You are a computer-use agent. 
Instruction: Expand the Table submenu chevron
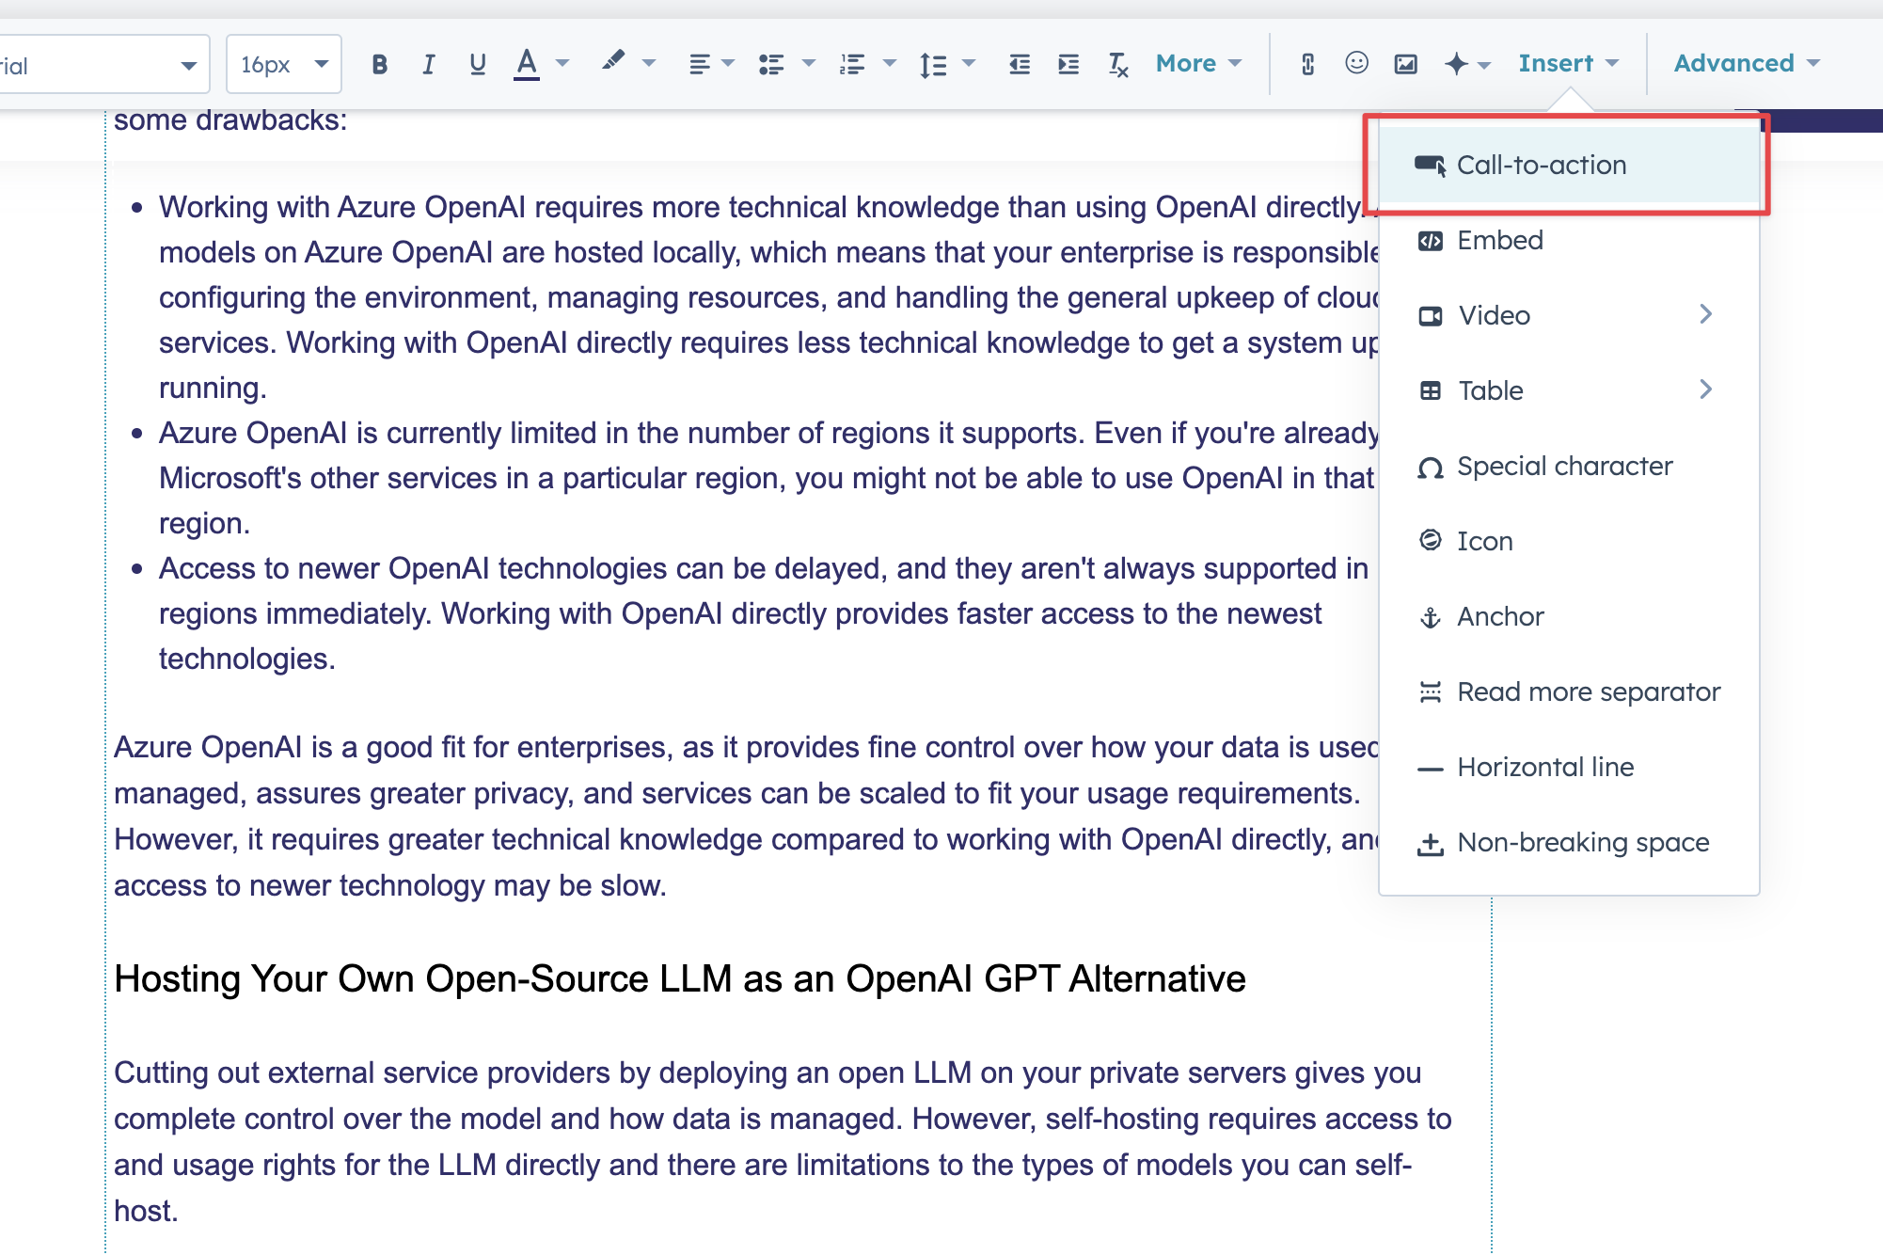point(1706,389)
